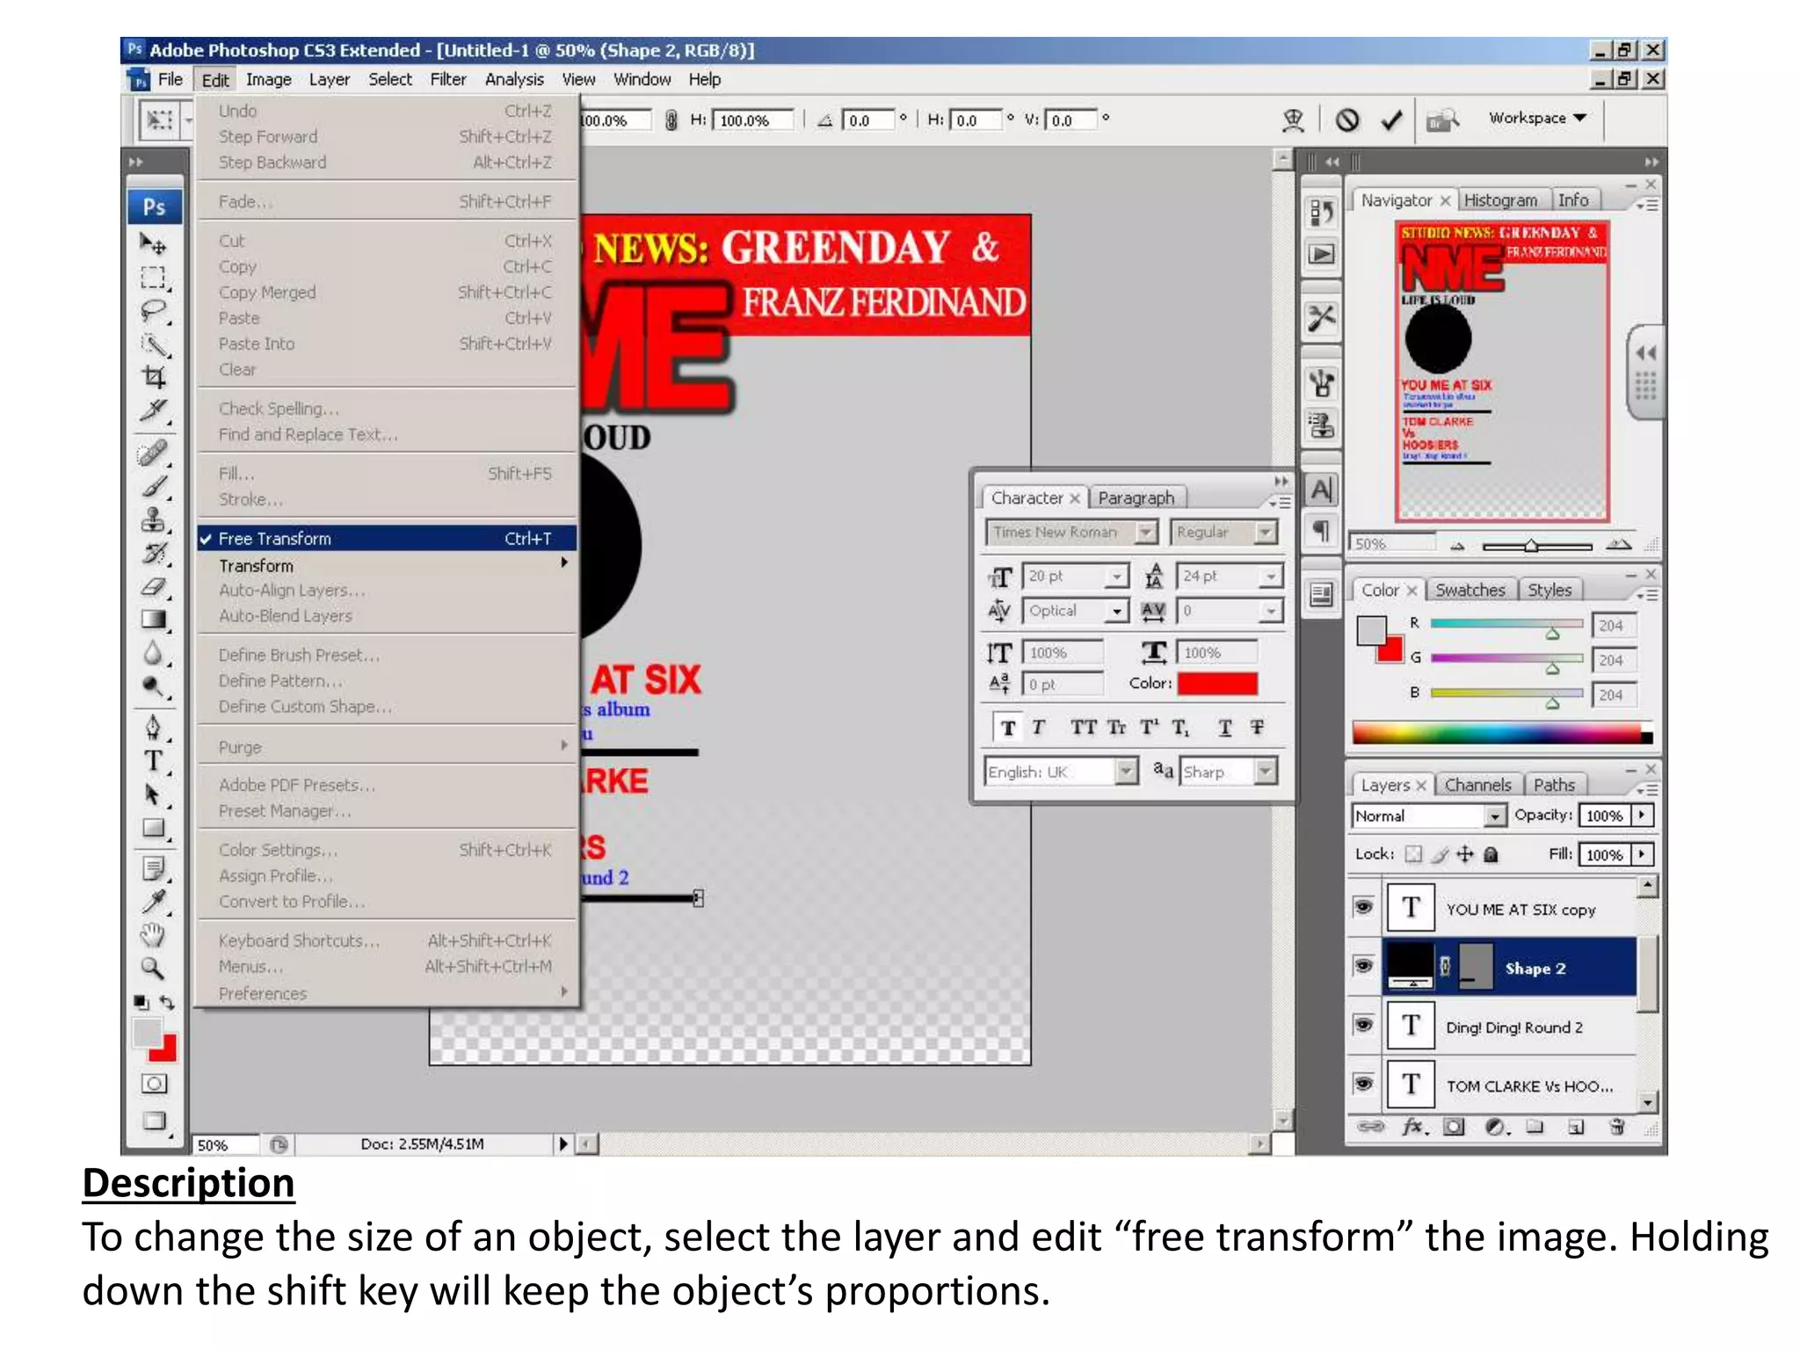1800x1350 pixels.
Task: Open the Workspace dropdown
Action: coord(1537,119)
